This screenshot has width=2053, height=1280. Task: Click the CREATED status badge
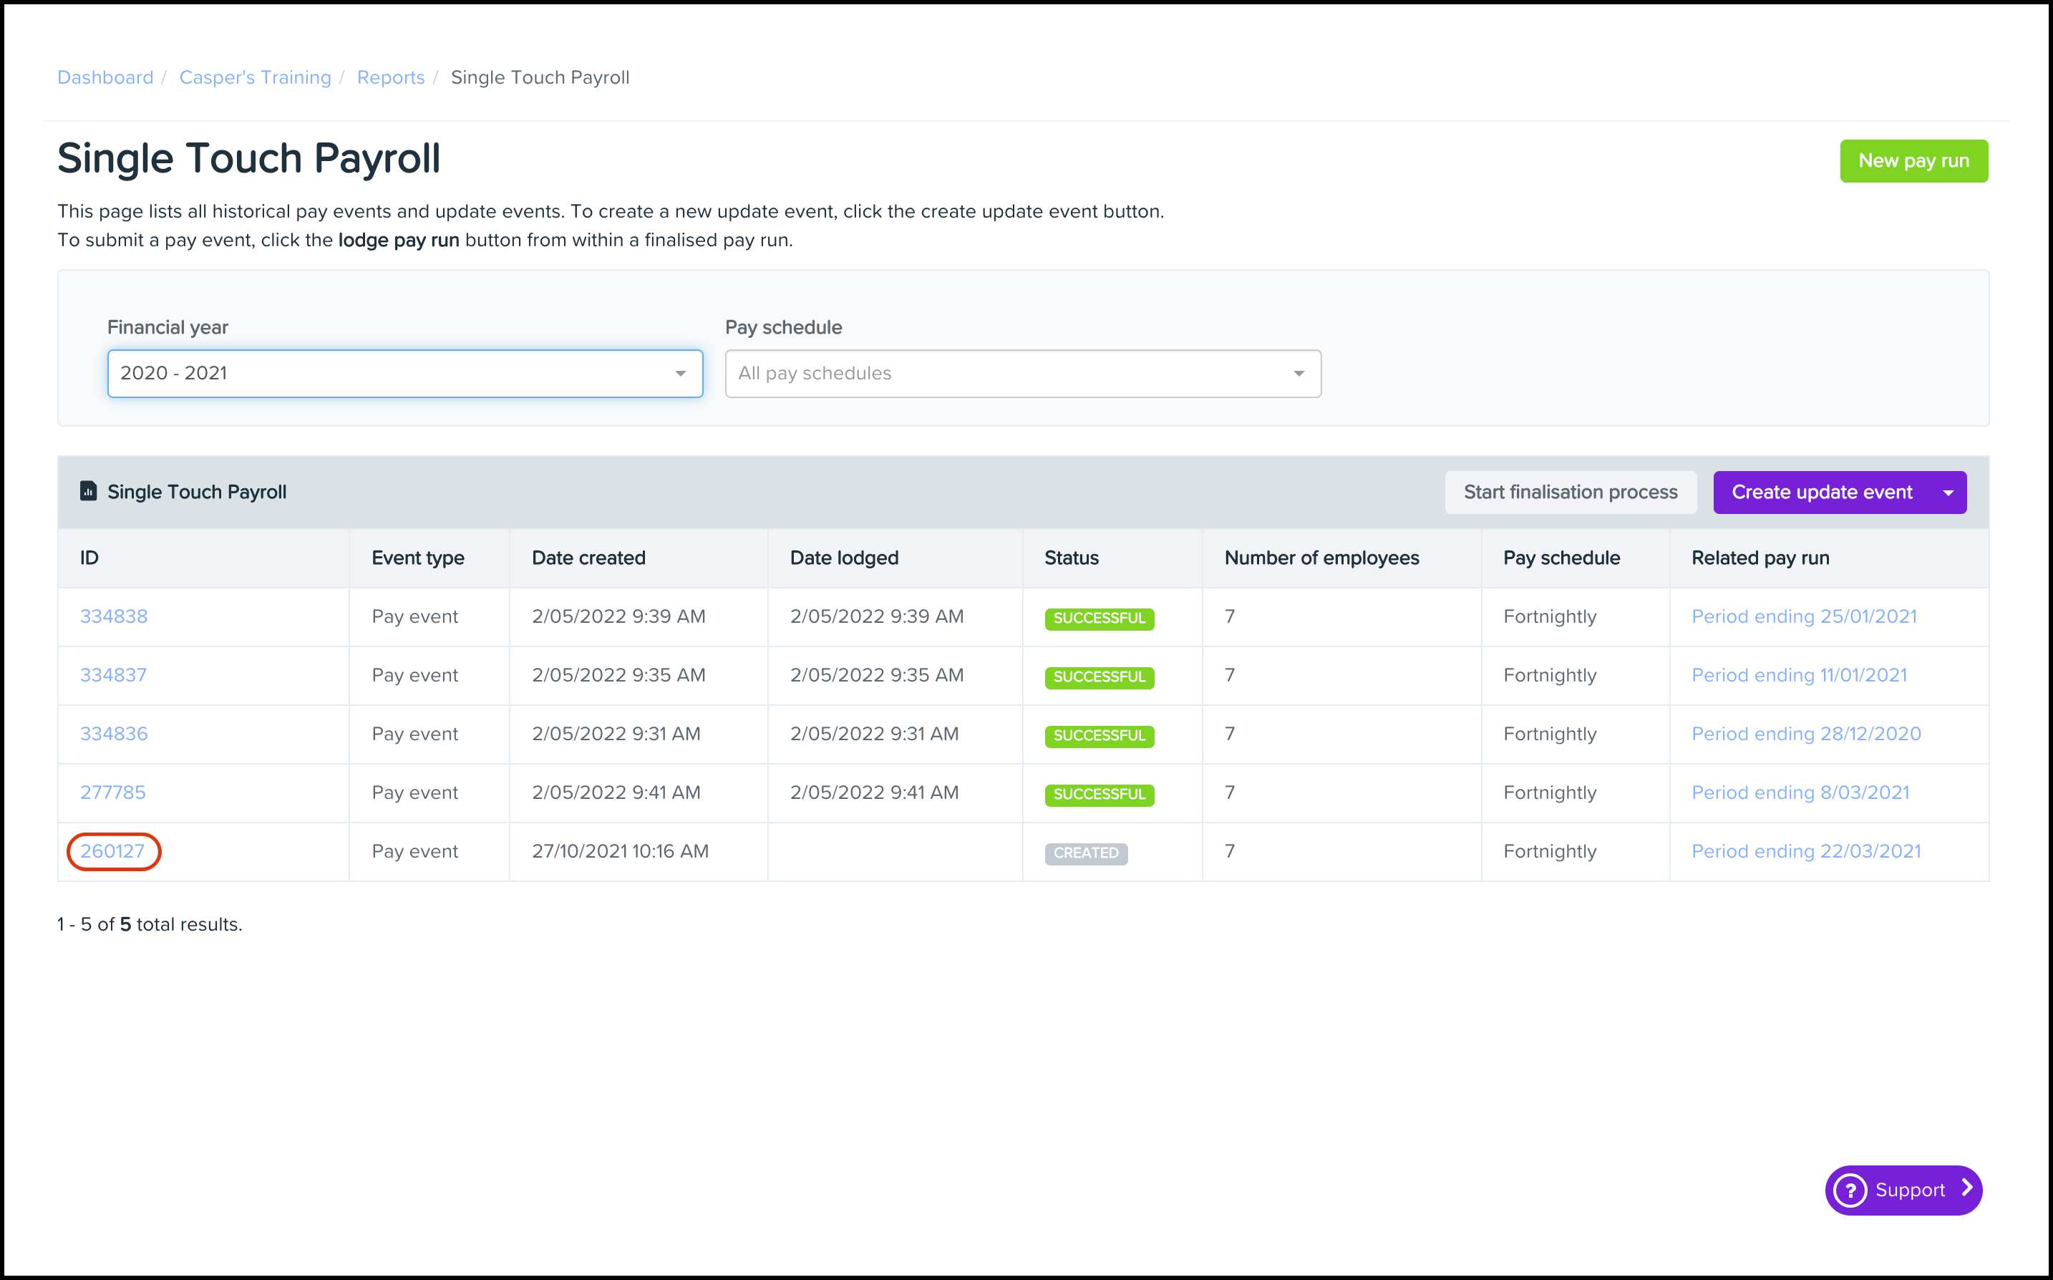click(x=1085, y=853)
